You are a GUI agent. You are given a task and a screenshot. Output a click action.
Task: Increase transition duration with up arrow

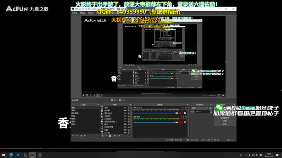211,111
